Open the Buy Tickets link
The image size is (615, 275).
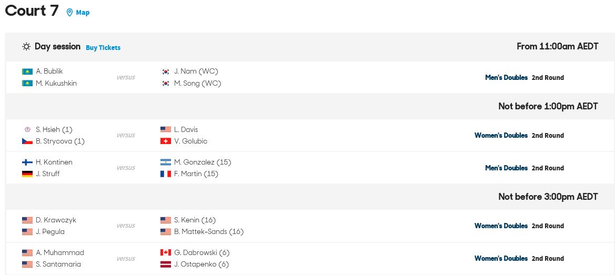click(x=103, y=47)
